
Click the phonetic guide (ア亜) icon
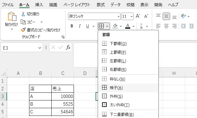[141, 26]
